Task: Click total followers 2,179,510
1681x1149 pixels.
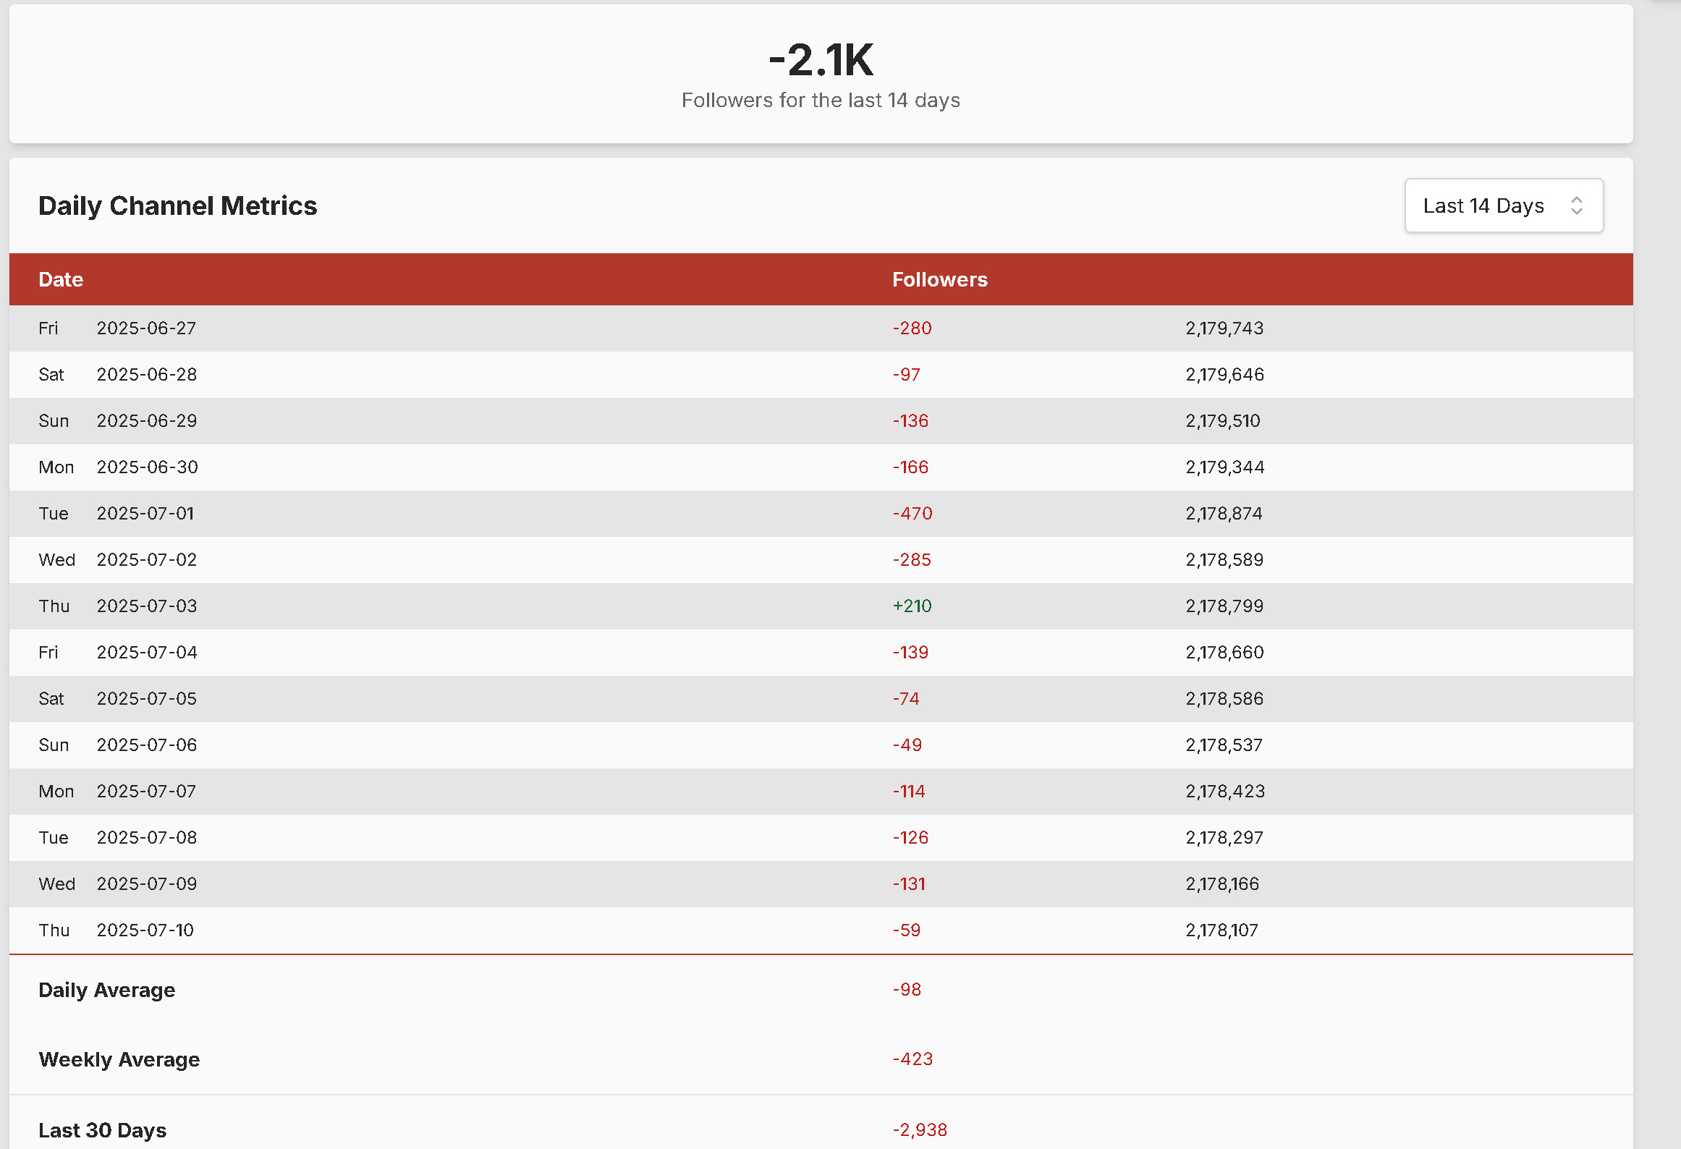Action: [x=1223, y=420]
